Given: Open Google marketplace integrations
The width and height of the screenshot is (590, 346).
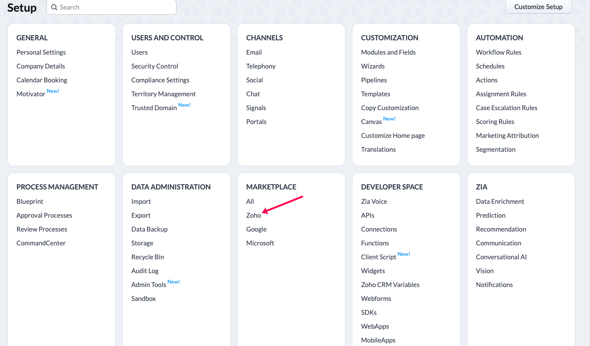Looking at the screenshot, I should 256,229.
